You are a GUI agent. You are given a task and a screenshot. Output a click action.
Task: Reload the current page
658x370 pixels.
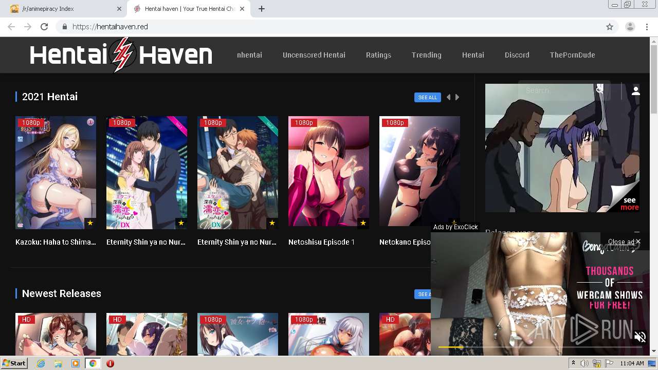[x=44, y=27]
